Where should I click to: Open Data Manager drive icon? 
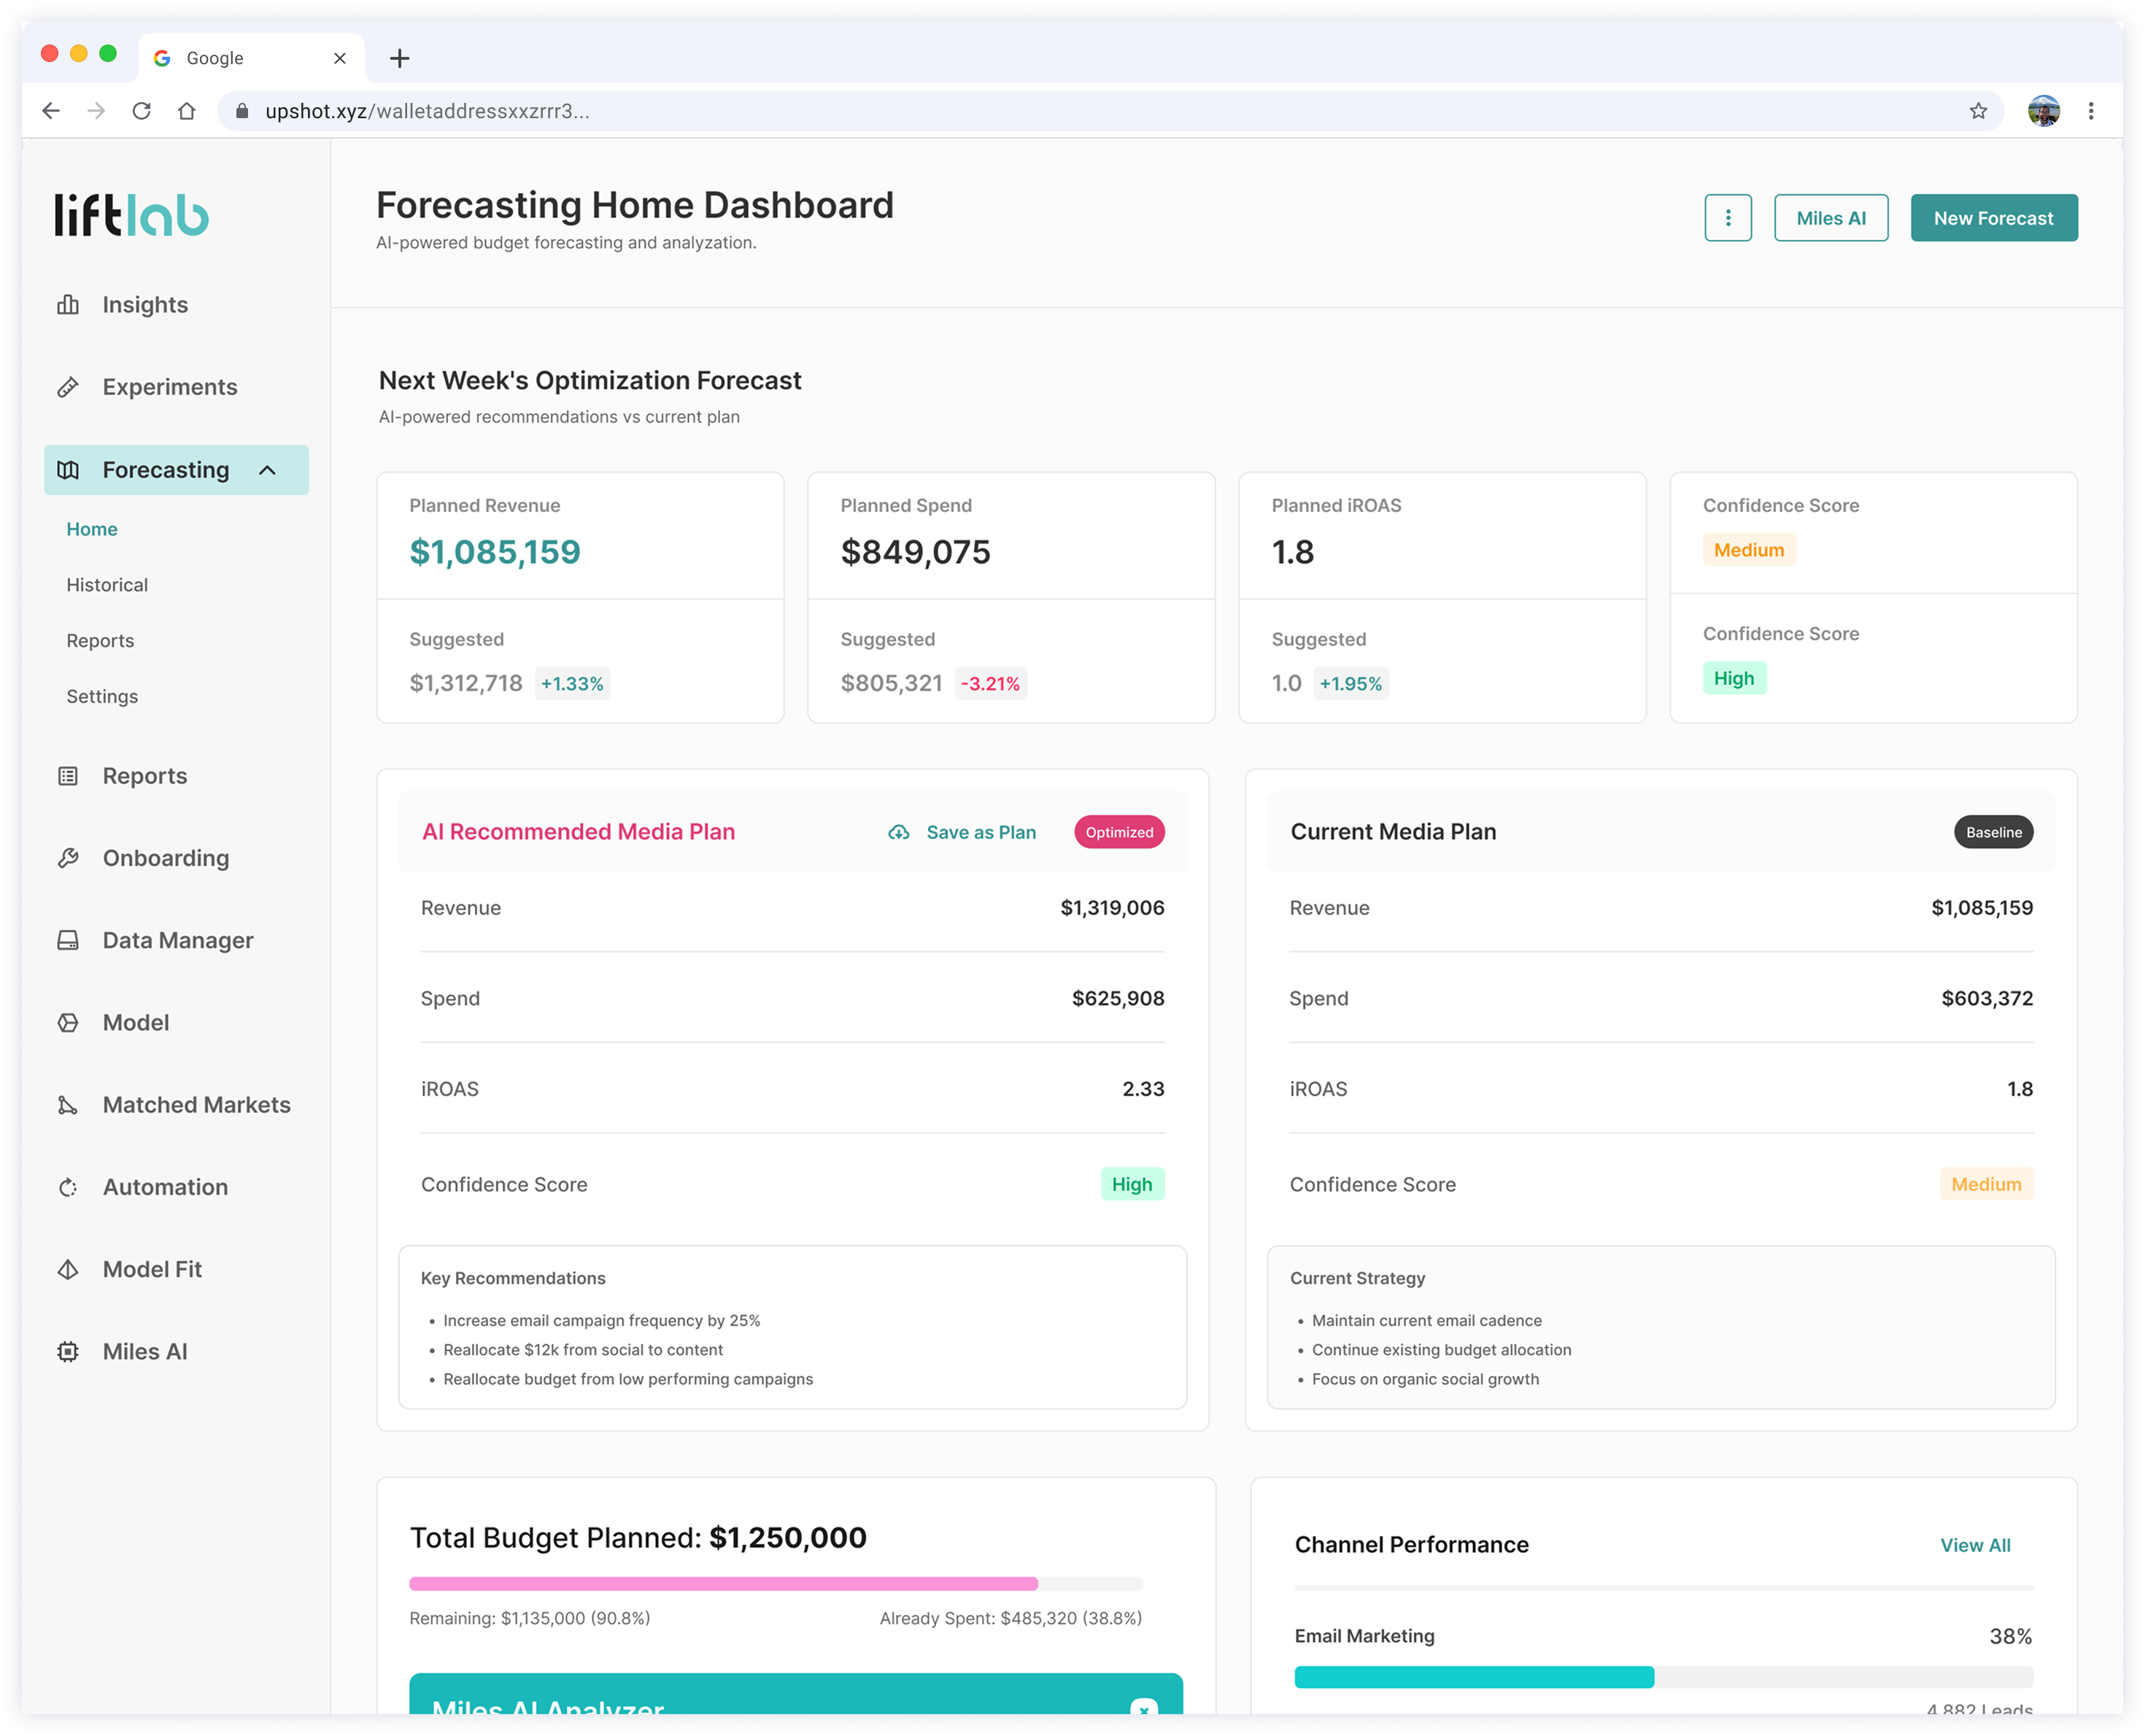[x=68, y=940]
